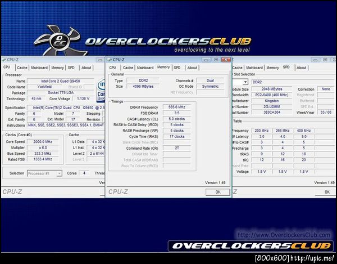Minimize the middle CPU-Z Memory window
The height and width of the screenshot is (264, 337).
(206, 60)
